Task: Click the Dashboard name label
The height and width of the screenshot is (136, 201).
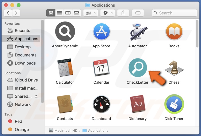Action: [x=102, y=119]
